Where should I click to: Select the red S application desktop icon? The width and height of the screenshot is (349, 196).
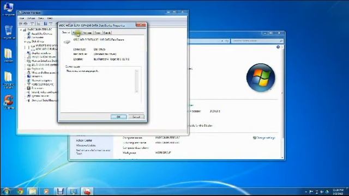pyautogui.click(x=9, y=101)
